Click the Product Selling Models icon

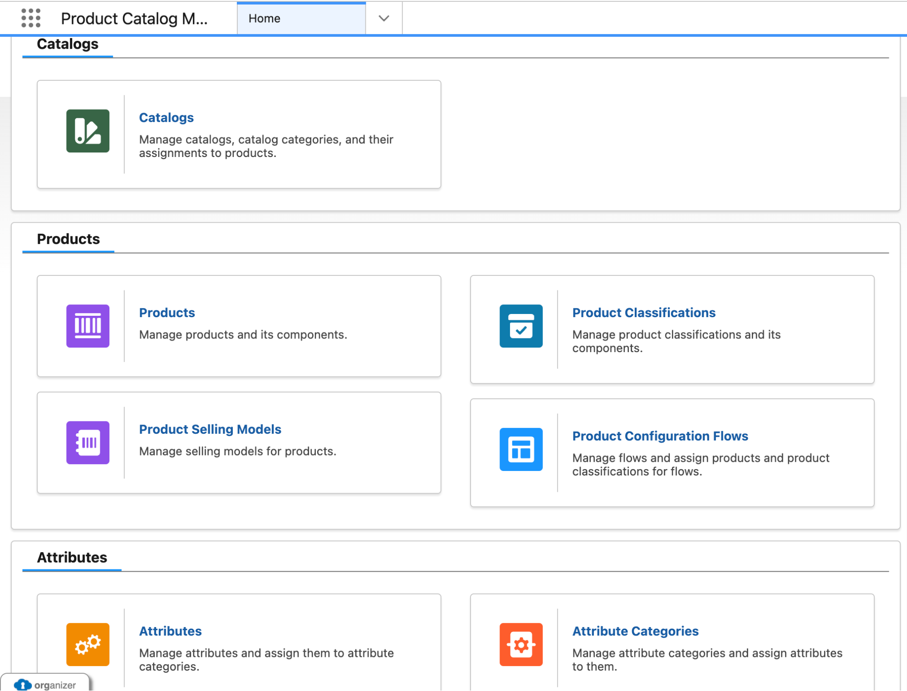point(88,442)
